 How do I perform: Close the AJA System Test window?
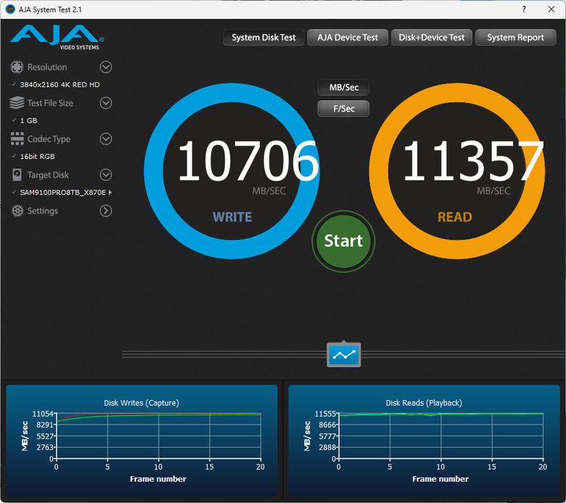(551, 9)
